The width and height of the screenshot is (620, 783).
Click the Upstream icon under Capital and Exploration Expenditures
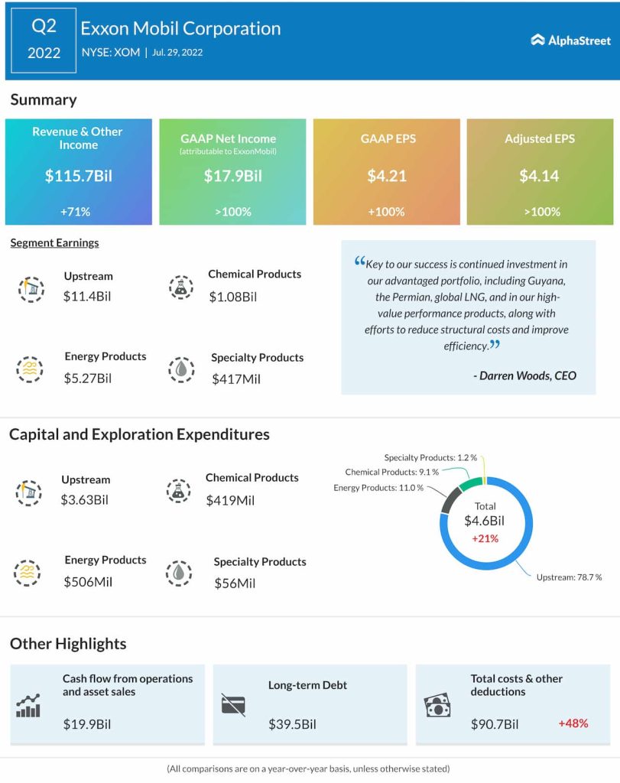point(29,492)
